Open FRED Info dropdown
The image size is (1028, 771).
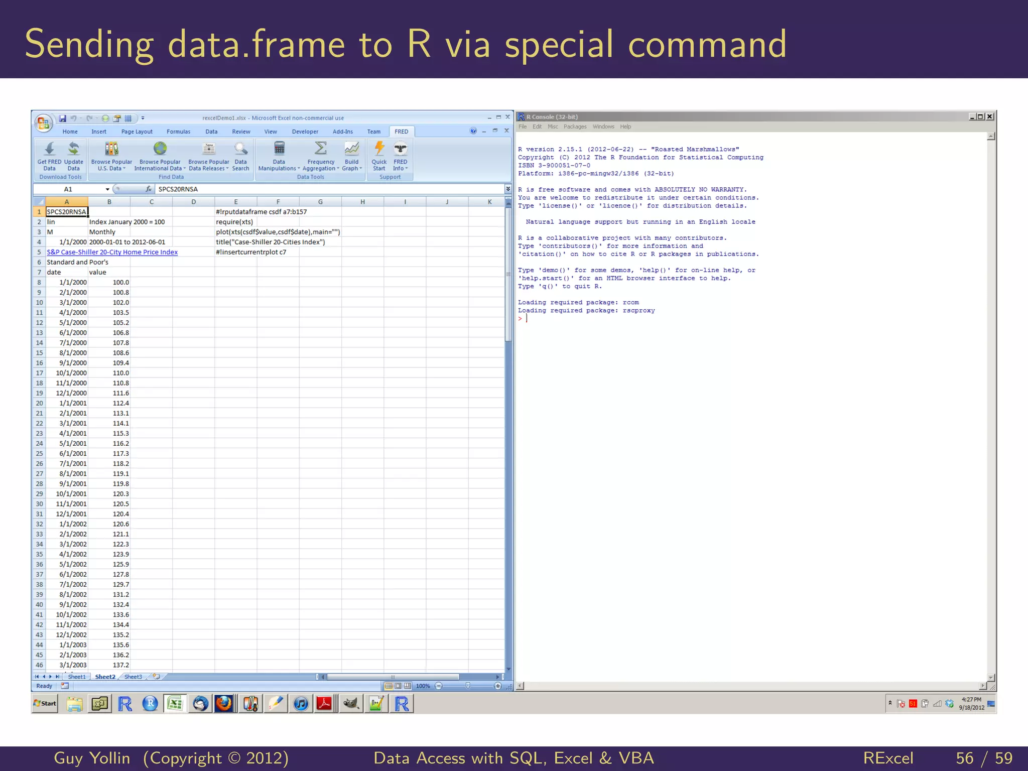401,157
